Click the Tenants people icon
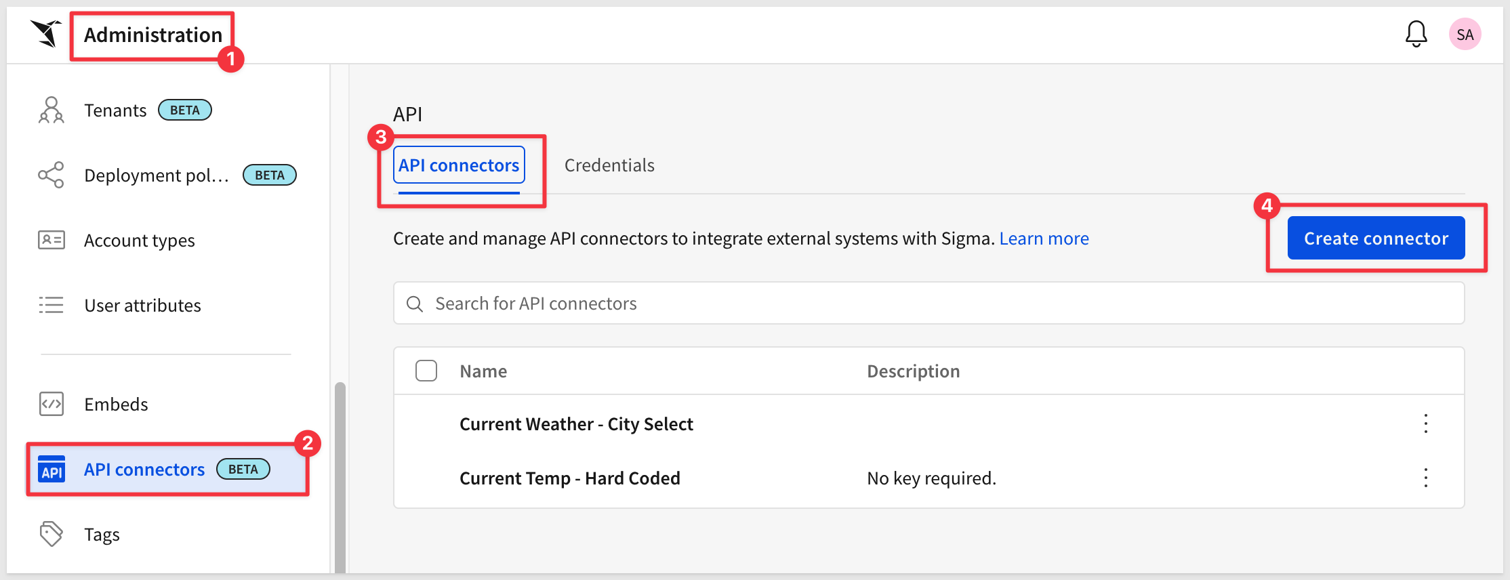 point(52,110)
